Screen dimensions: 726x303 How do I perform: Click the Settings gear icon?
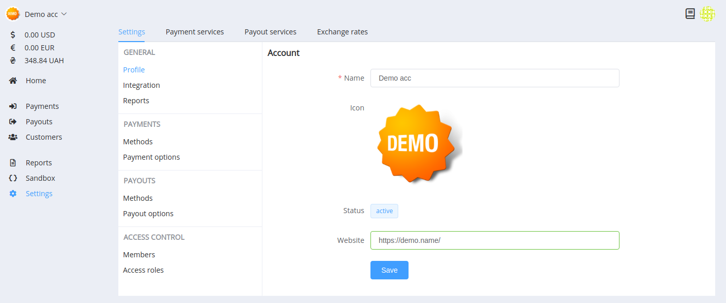coord(13,194)
